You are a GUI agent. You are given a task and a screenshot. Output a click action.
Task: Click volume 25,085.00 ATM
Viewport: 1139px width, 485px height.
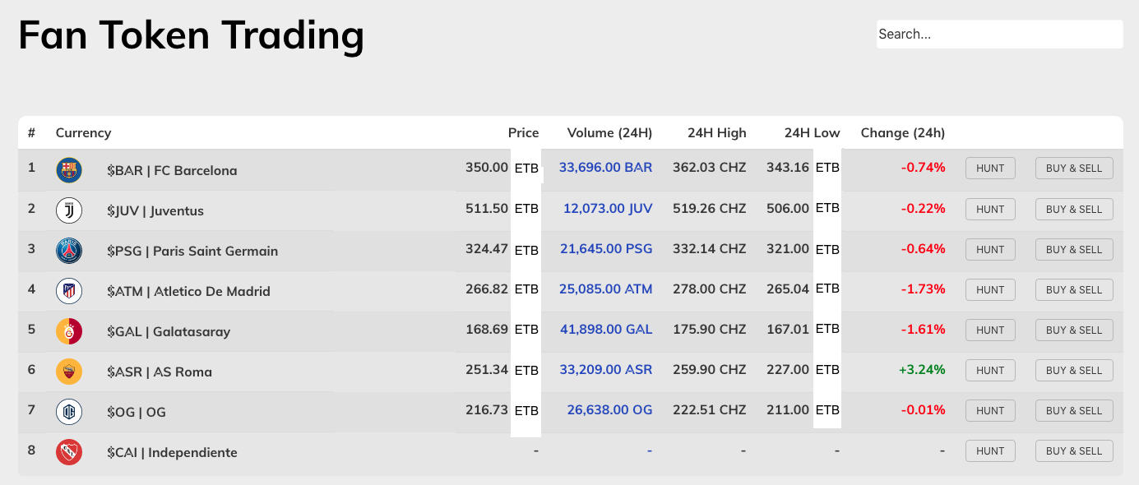[605, 289]
